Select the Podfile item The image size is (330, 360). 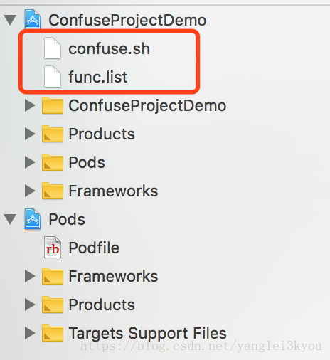(x=94, y=248)
